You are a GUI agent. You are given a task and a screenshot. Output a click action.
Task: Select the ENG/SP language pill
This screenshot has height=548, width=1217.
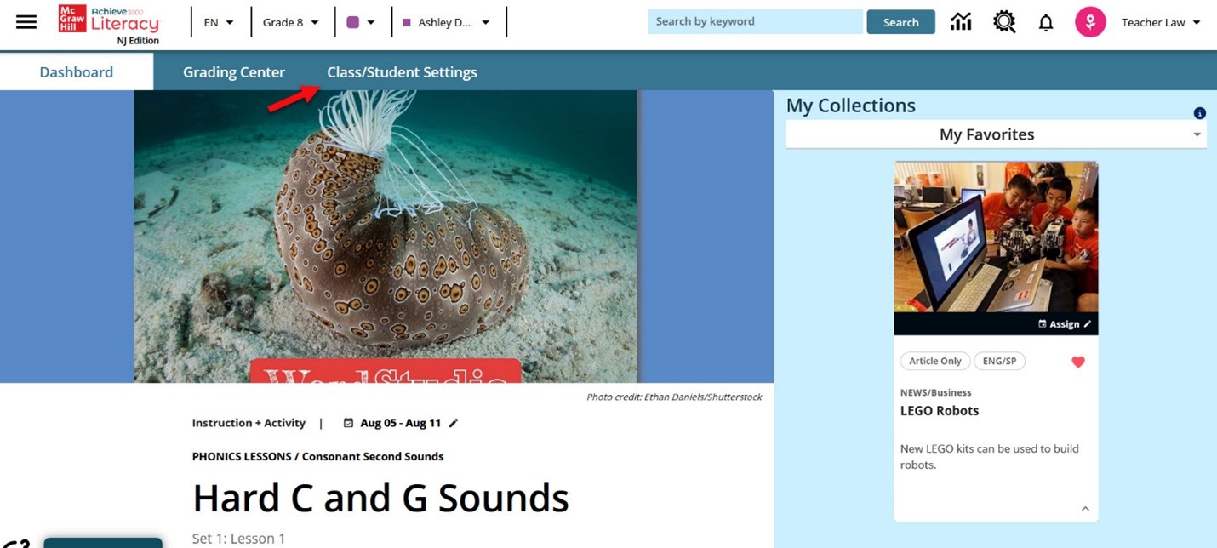point(999,361)
